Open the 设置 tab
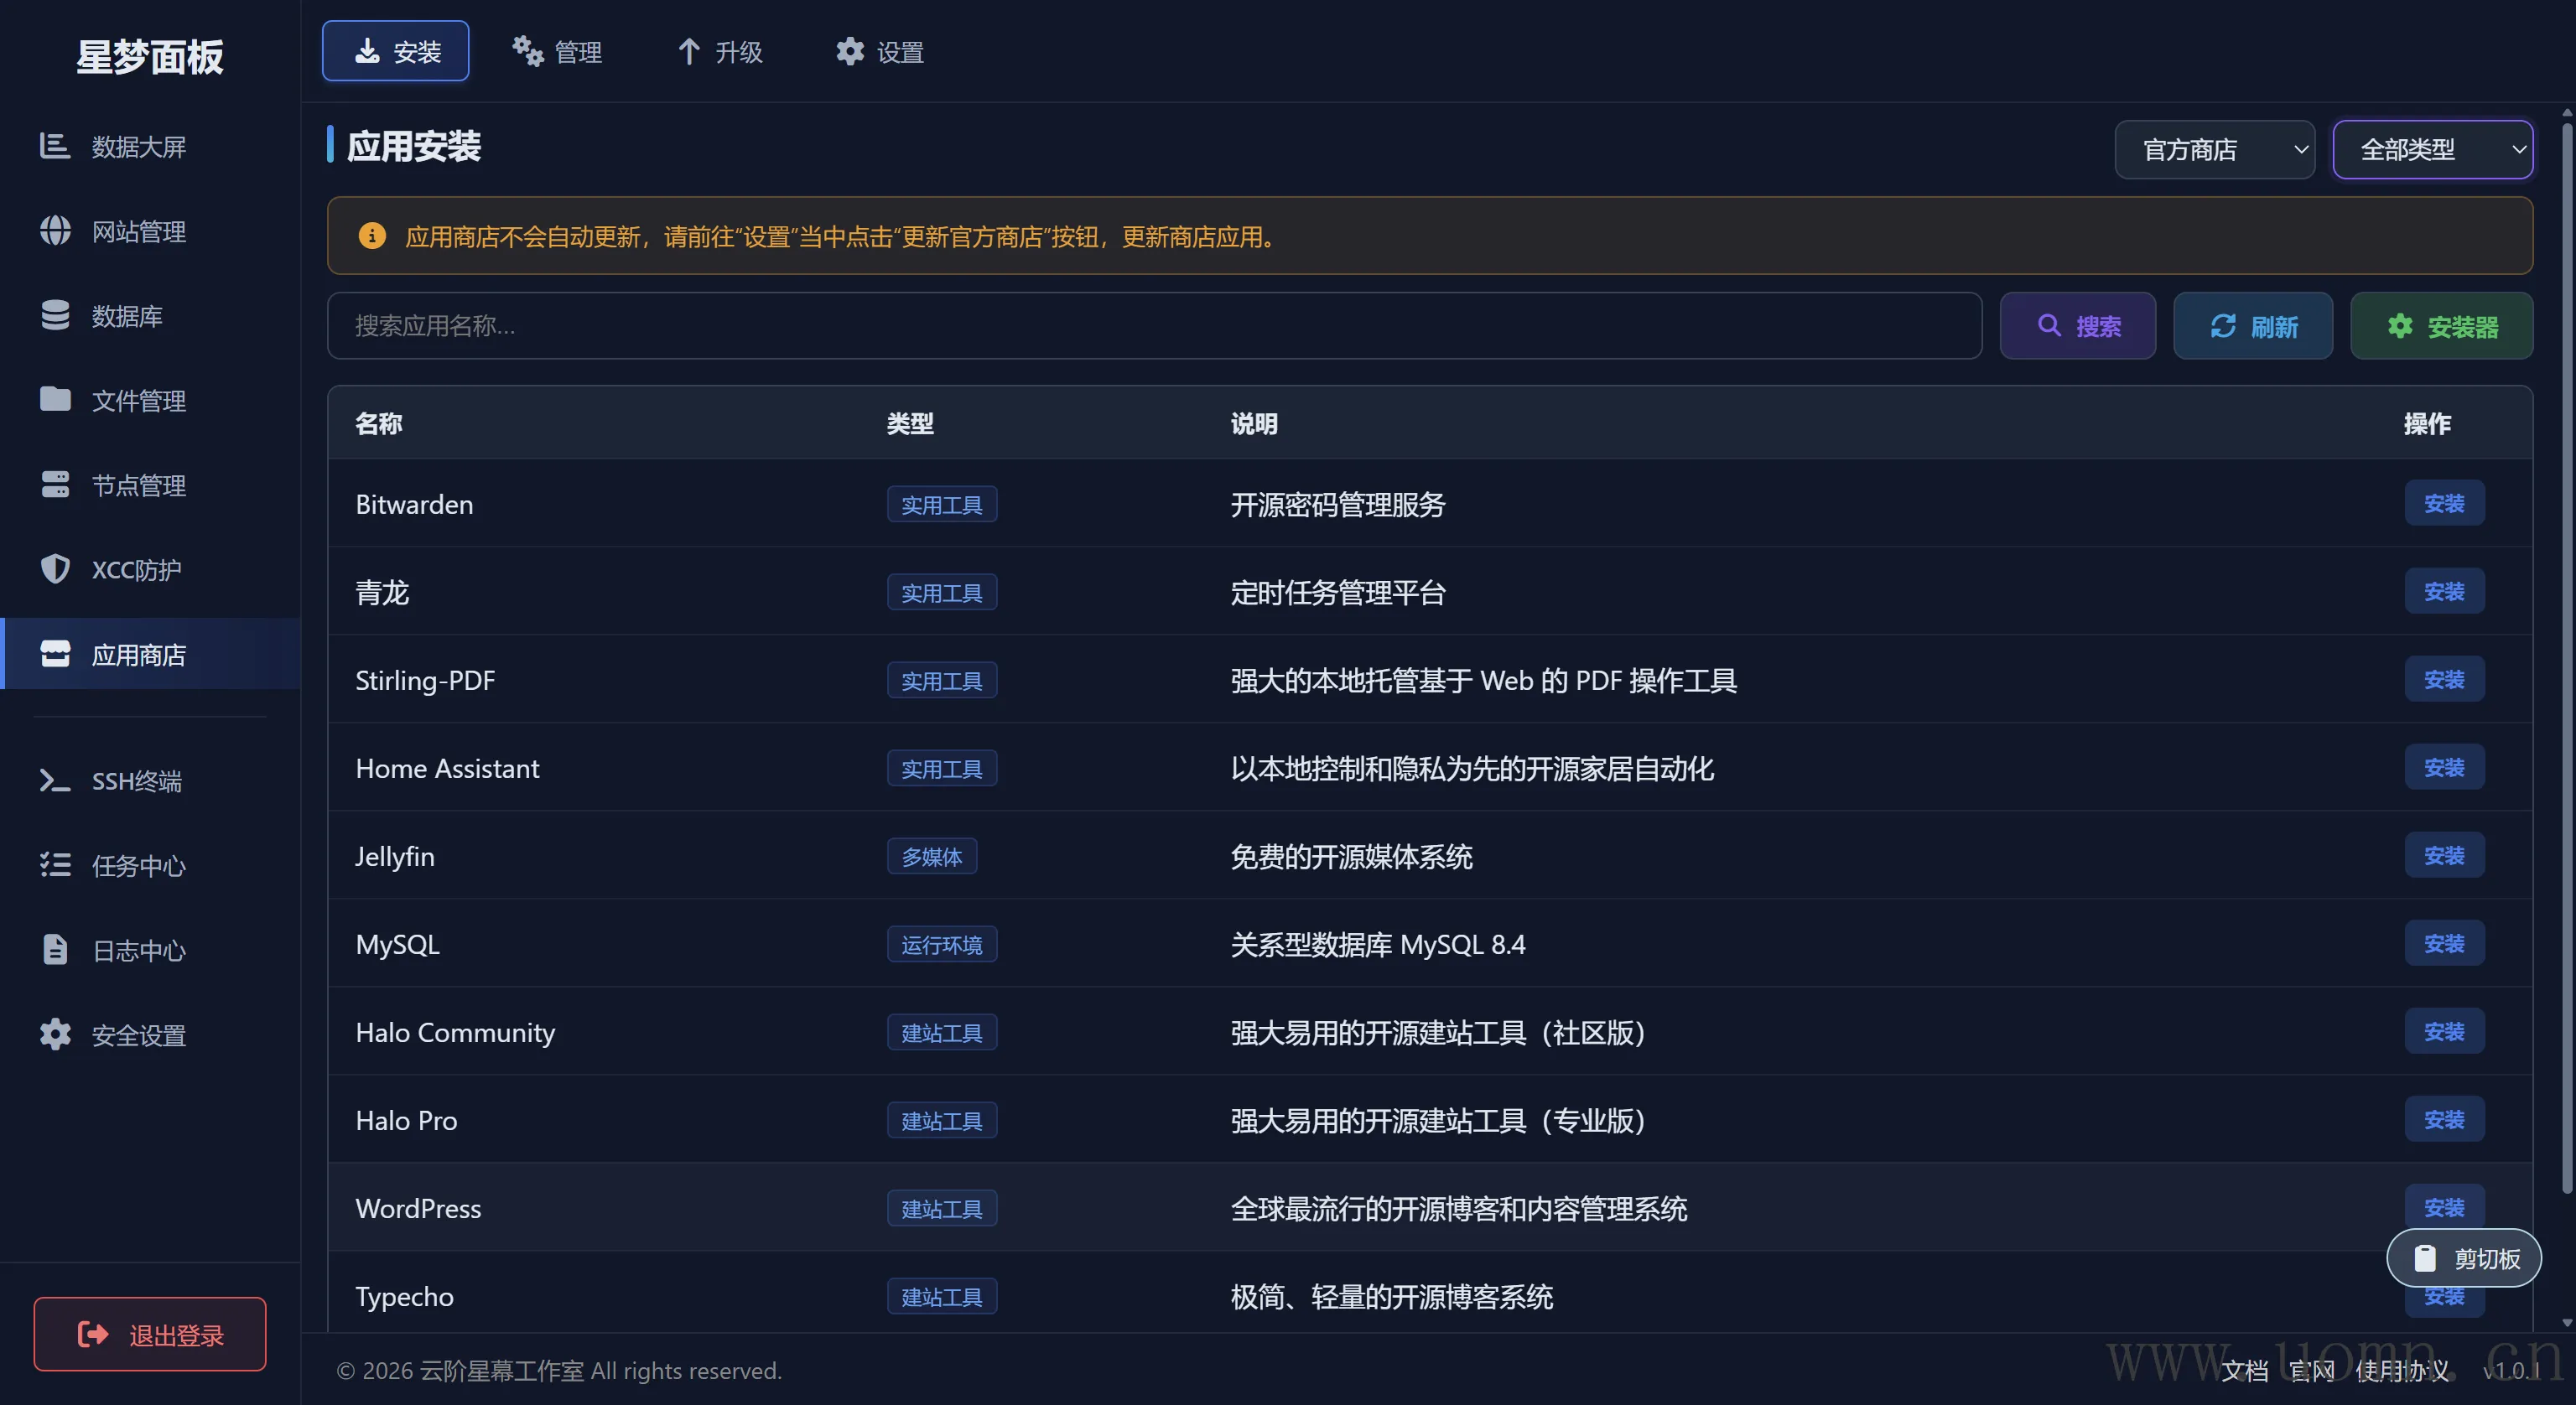This screenshot has width=2576, height=1405. 880,52
